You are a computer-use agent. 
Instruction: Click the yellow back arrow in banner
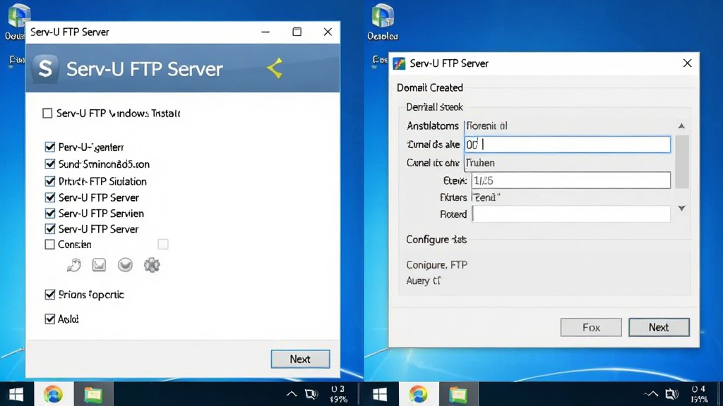pos(275,68)
